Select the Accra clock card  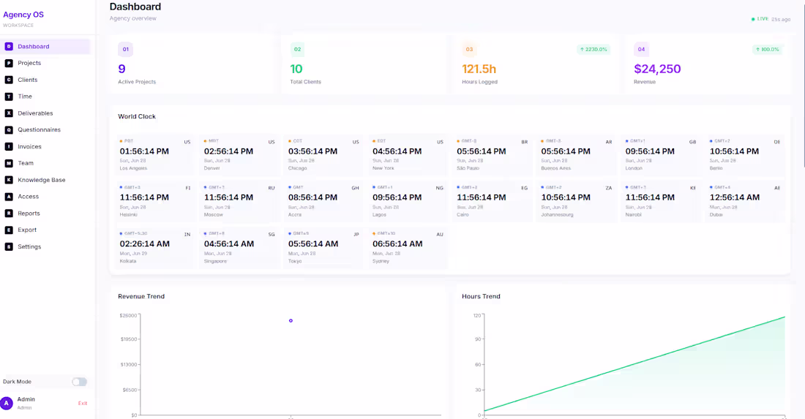point(323,201)
